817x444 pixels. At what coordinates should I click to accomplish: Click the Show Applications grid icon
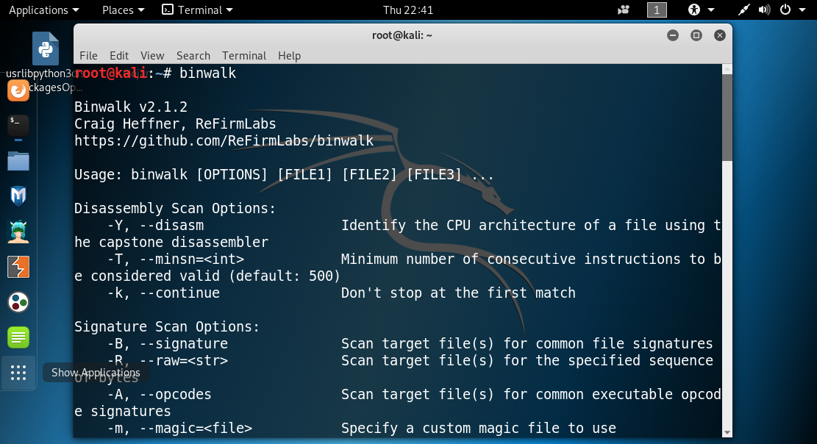[x=18, y=373]
